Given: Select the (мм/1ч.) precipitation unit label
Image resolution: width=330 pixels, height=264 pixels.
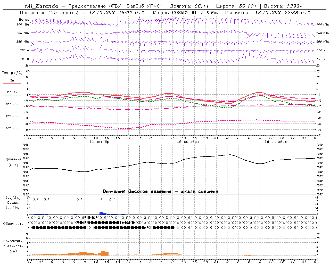Looking at the screenshot, I should coord(13,208).
